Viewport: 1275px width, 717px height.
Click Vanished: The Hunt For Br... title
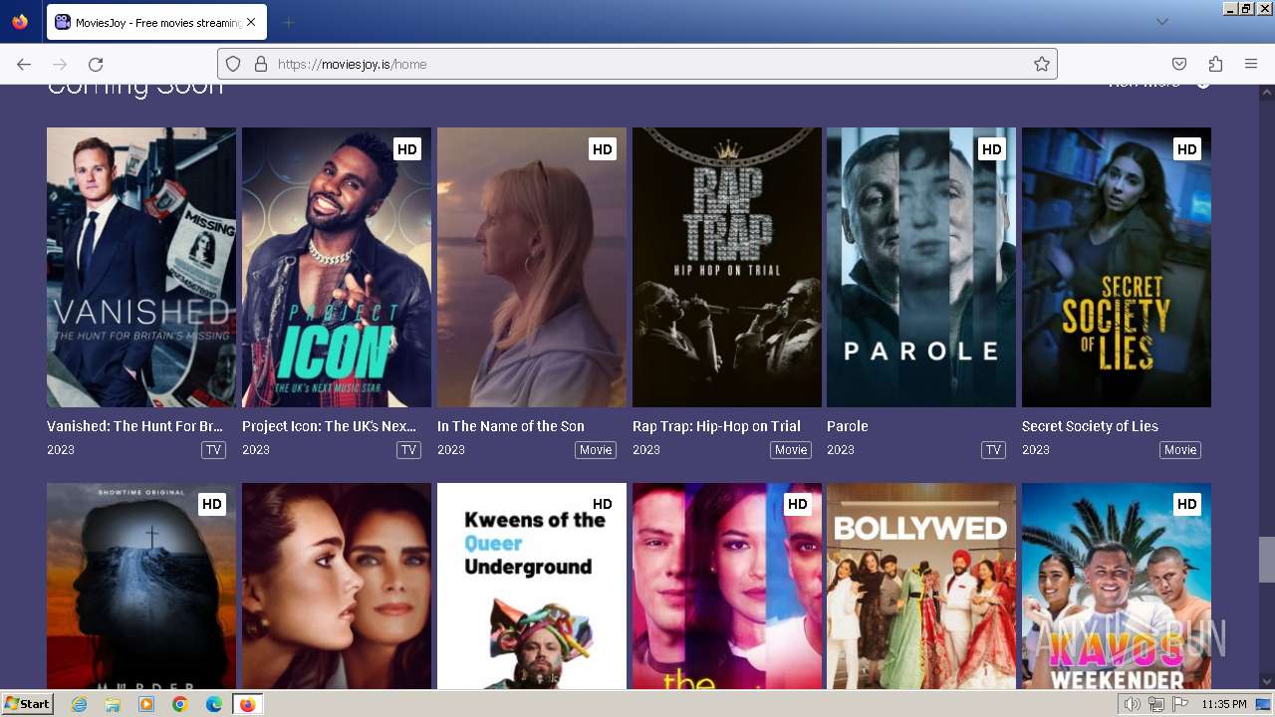(134, 426)
